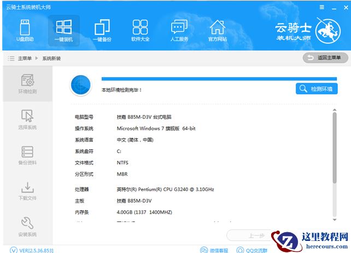Click the memory value 4.00GB (1337 1400MHZ)
Viewport: 351px width, 253px height.
144,212
